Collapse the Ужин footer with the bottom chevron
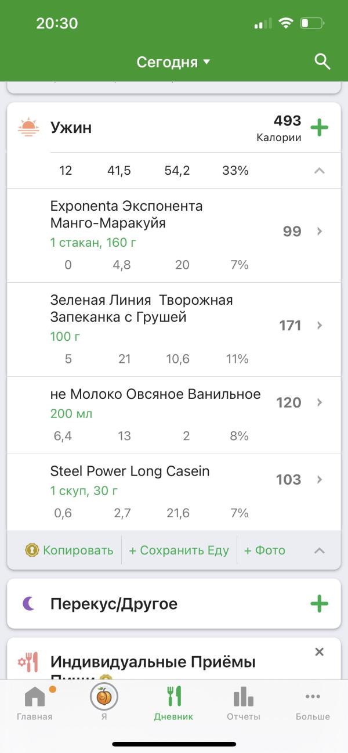Screen dimensions: 348x753 pos(319,550)
